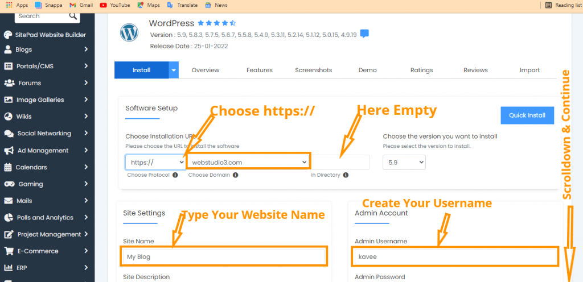Open the YouTube bookmark
Image resolution: width=583 pixels, height=282 pixels.
pos(115,5)
